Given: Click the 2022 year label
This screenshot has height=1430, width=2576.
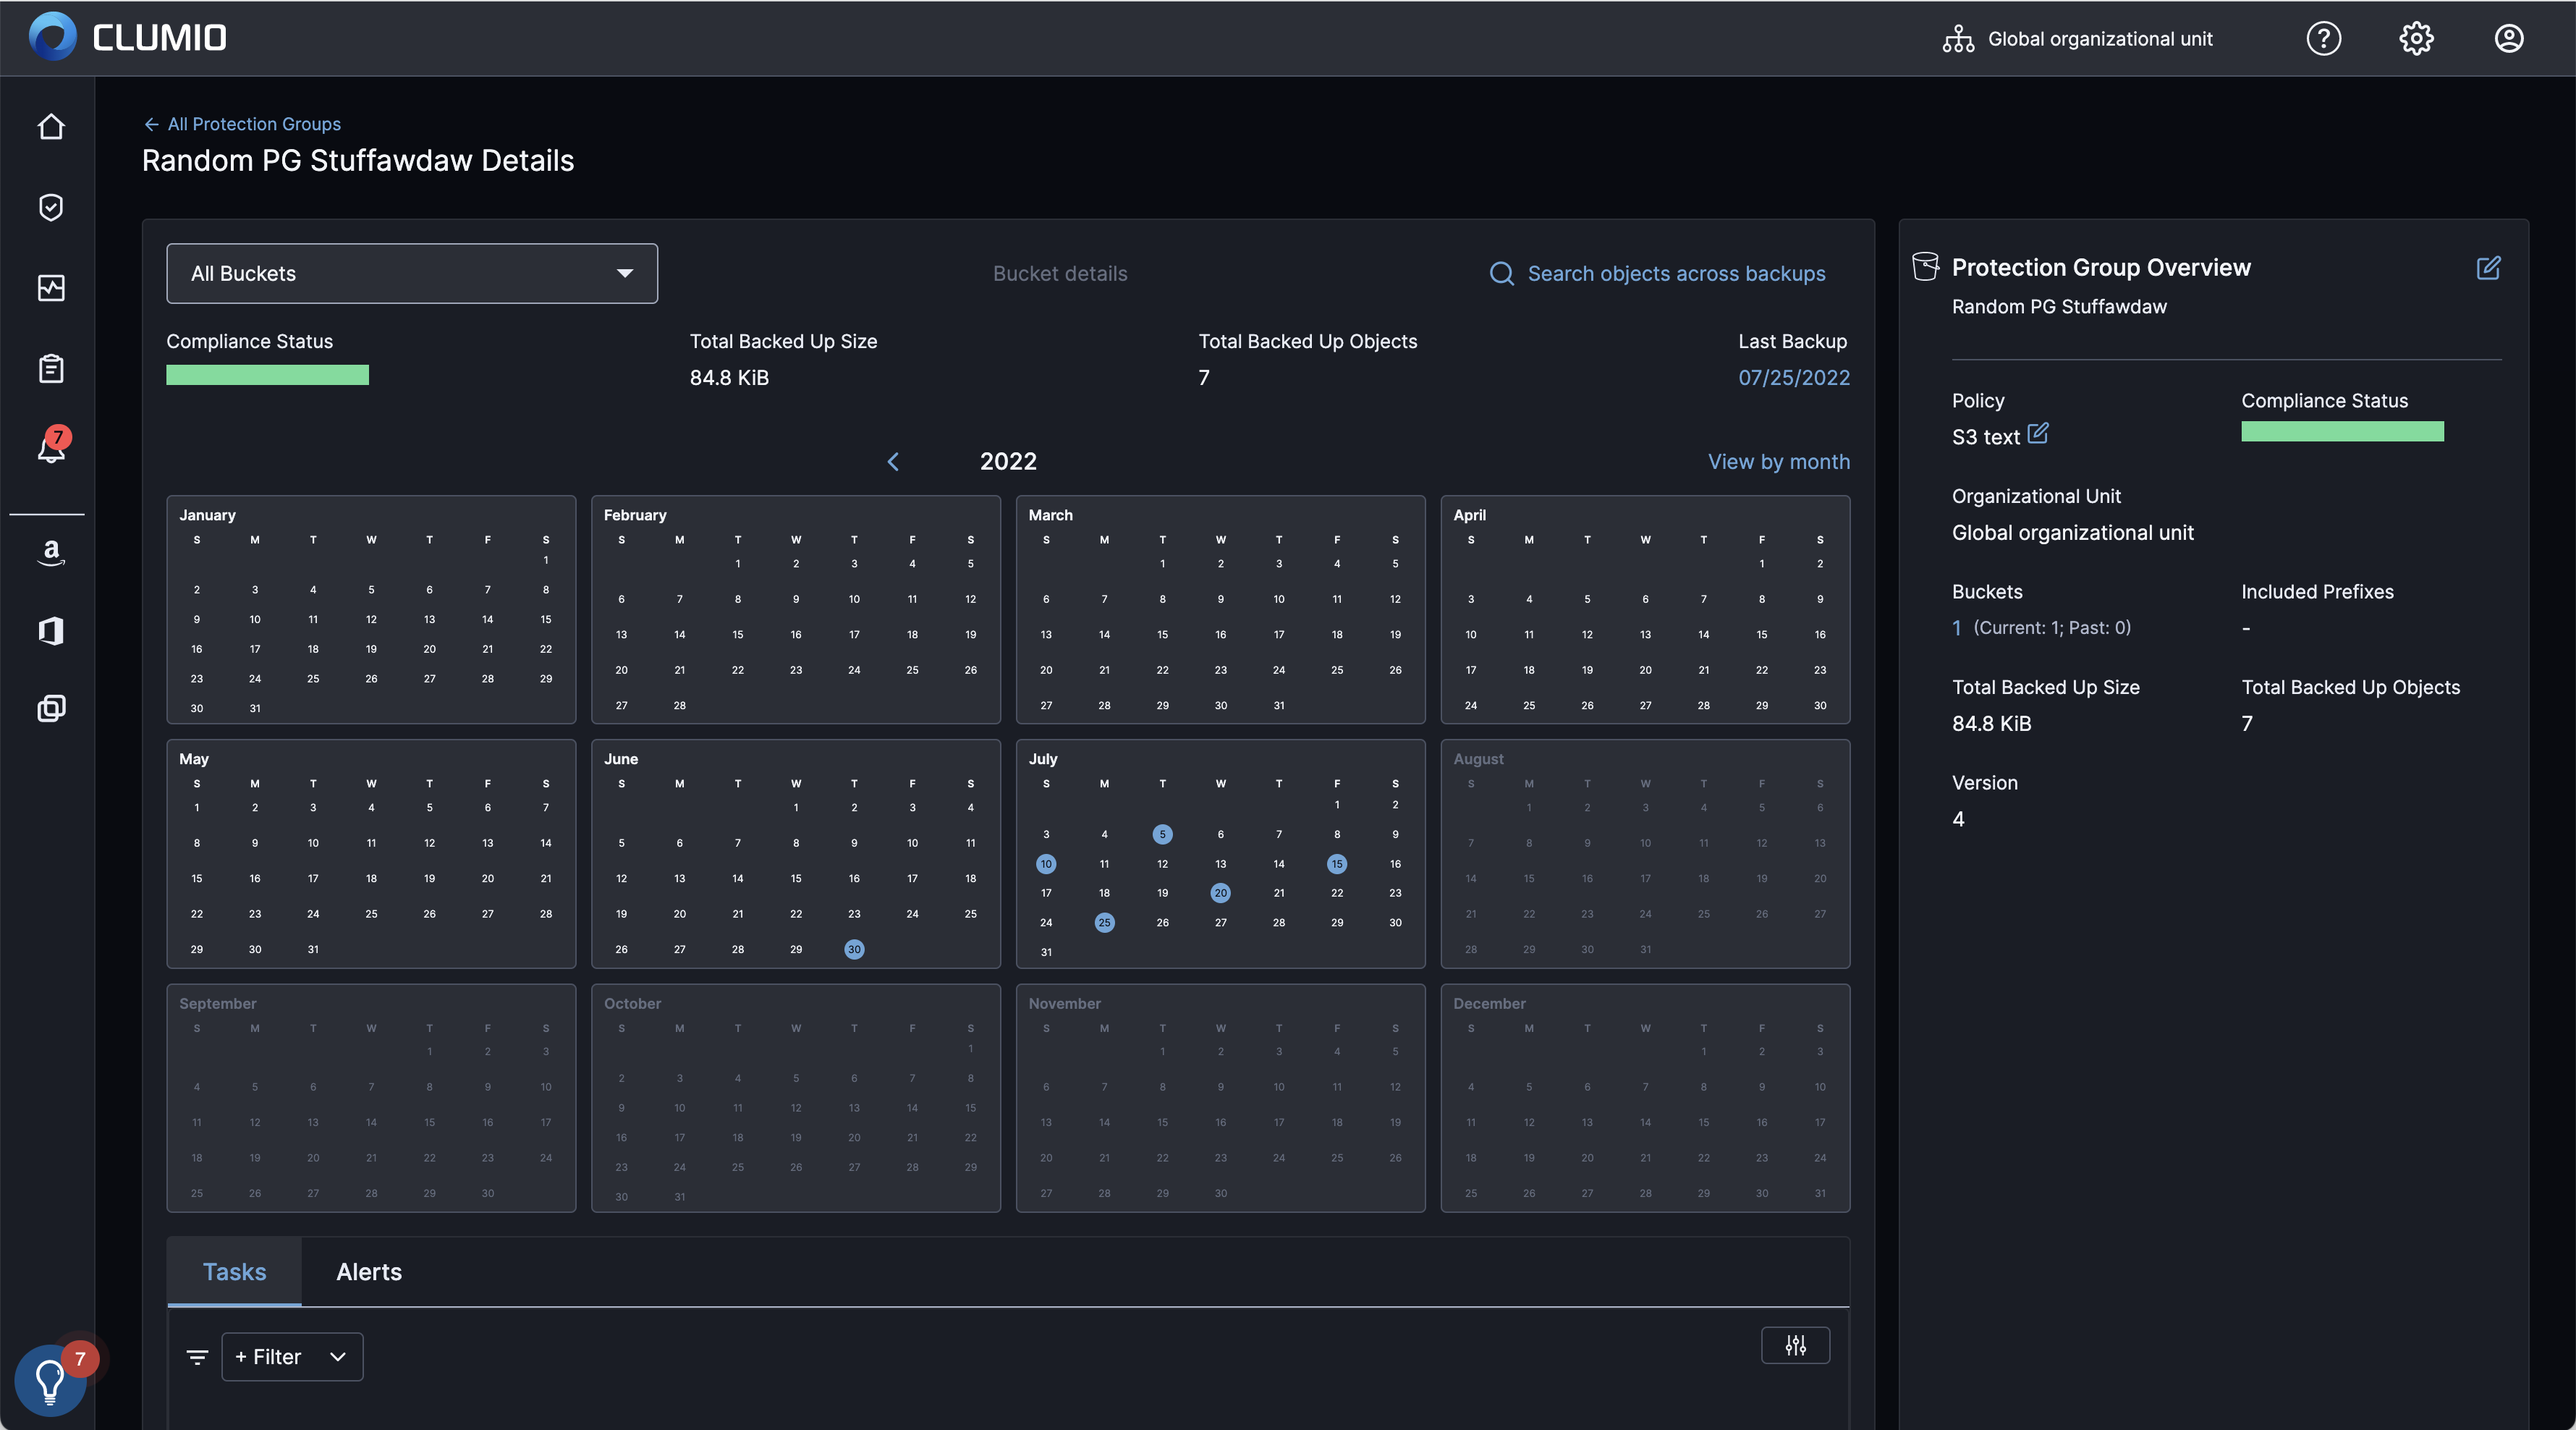Looking at the screenshot, I should click(x=1008, y=461).
